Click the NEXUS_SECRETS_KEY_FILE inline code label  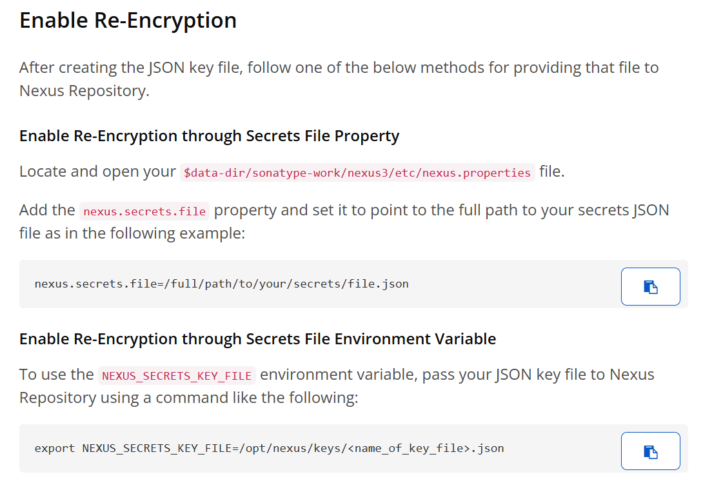pos(177,376)
